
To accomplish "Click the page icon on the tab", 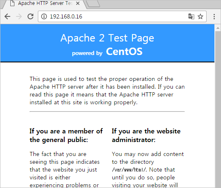I will [12, 3].
